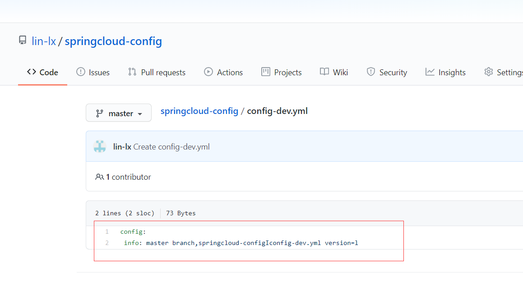Click the Wiki book icon
The width and height of the screenshot is (523, 286).
click(324, 72)
